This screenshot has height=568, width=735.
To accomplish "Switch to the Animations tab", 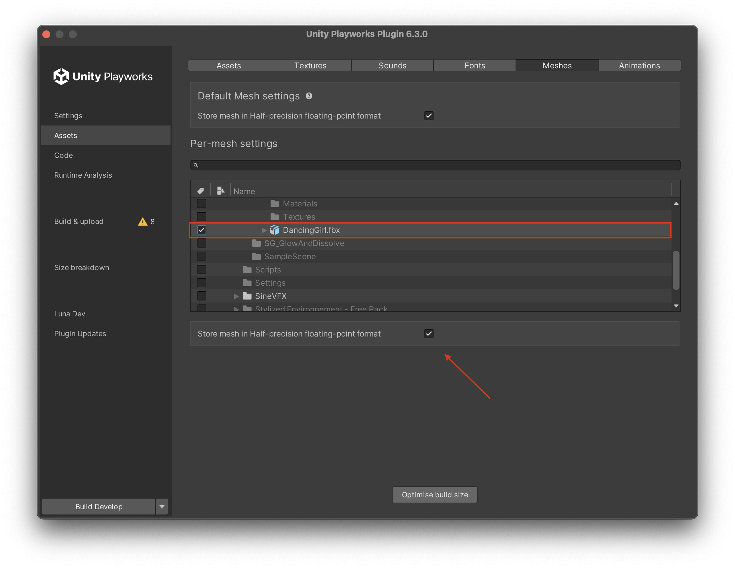I will coord(639,66).
